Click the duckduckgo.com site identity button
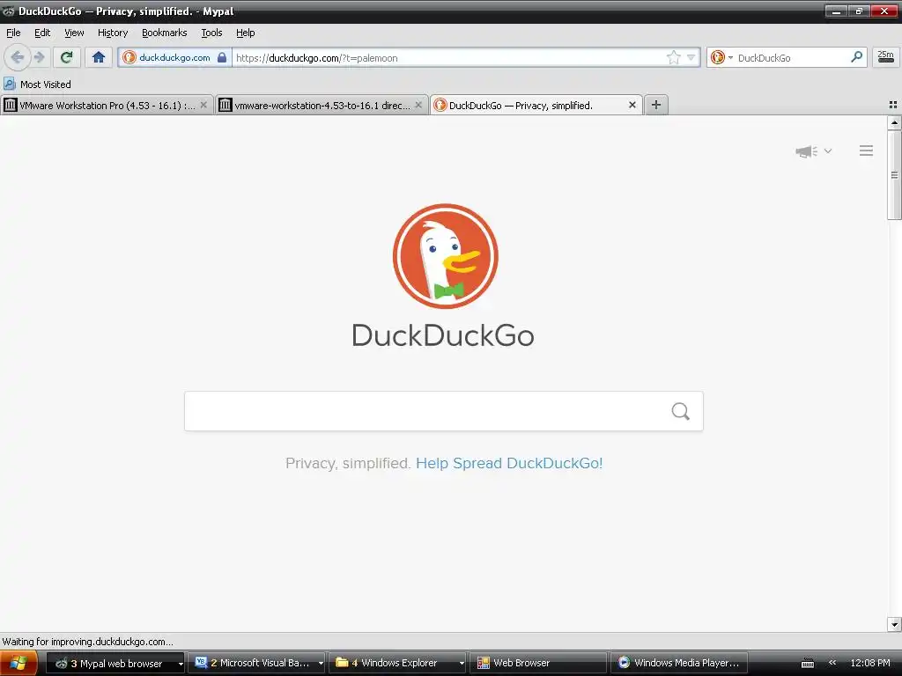Screen dimensions: 902x676 point(174,57)
